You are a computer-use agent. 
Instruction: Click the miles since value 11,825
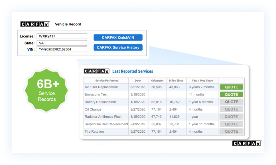coord(174,117)
